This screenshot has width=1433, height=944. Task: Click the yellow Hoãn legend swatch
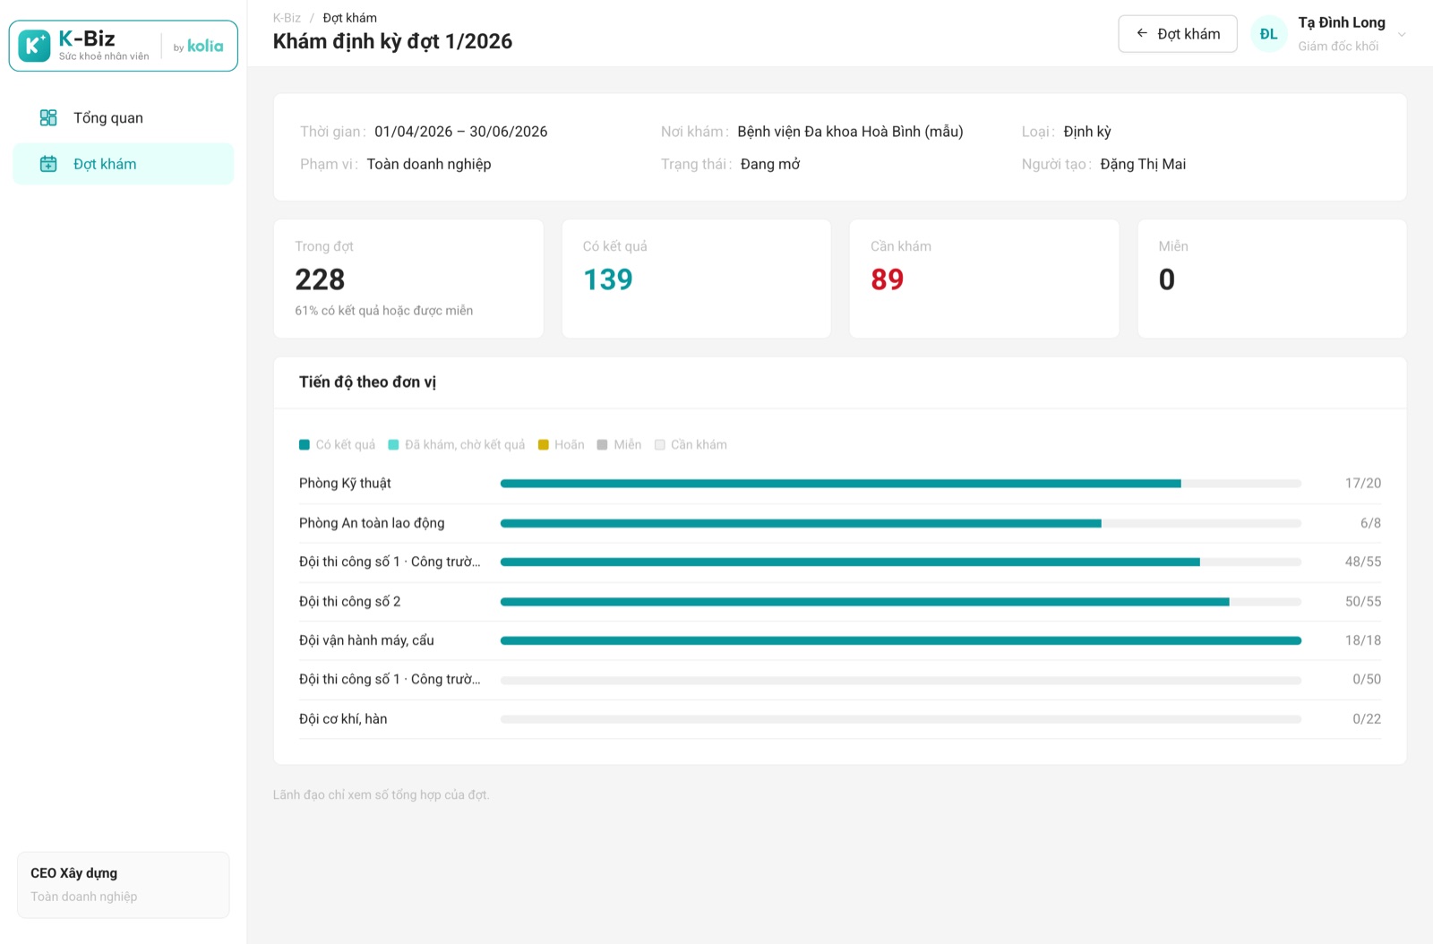tap(543, 444)
